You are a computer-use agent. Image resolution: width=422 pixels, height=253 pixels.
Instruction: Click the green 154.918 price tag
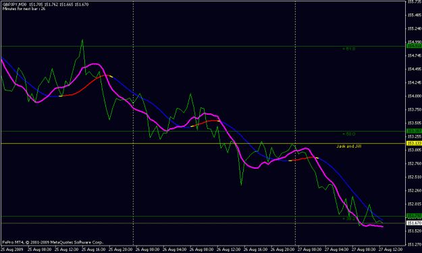(414, 46)
